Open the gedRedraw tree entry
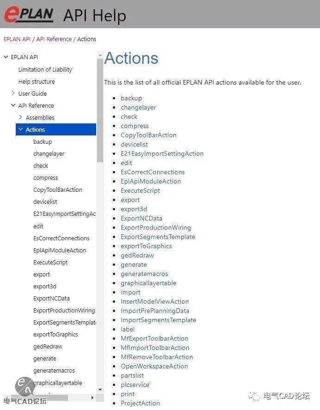This screenshot has height=410, width=320. click(48, 346)
